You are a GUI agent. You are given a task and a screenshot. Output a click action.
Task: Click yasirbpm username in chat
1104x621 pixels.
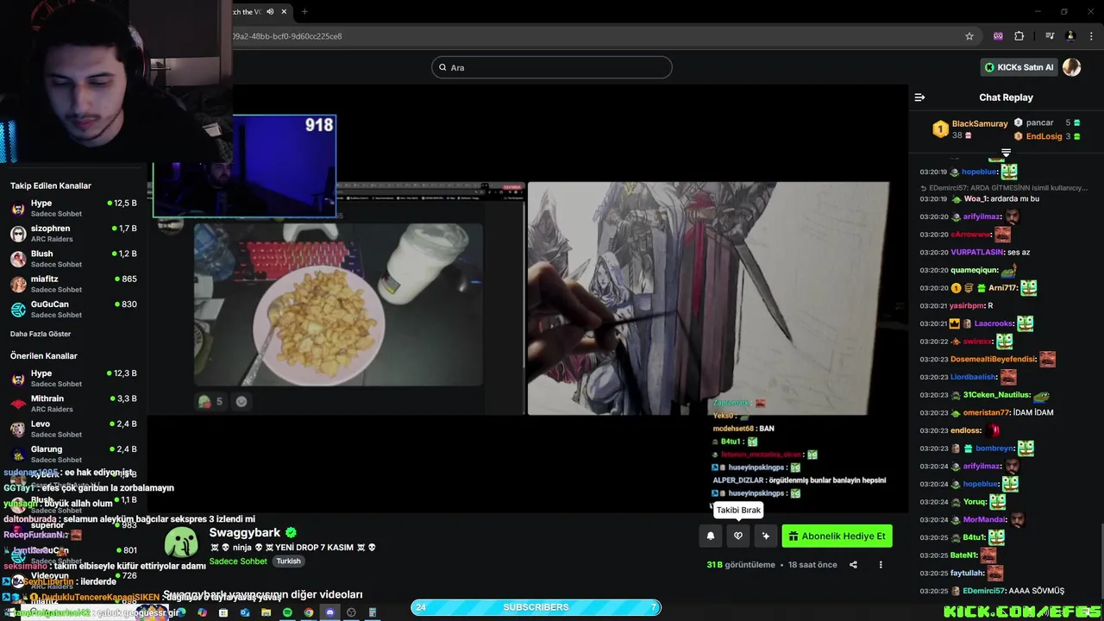967,306
